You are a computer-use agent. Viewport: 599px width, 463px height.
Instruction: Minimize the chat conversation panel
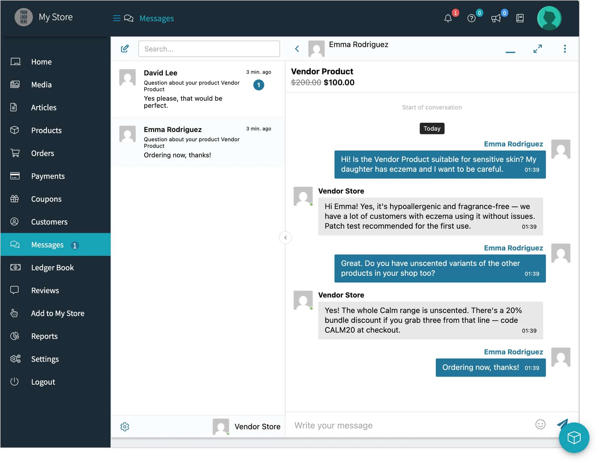point(510,52)
